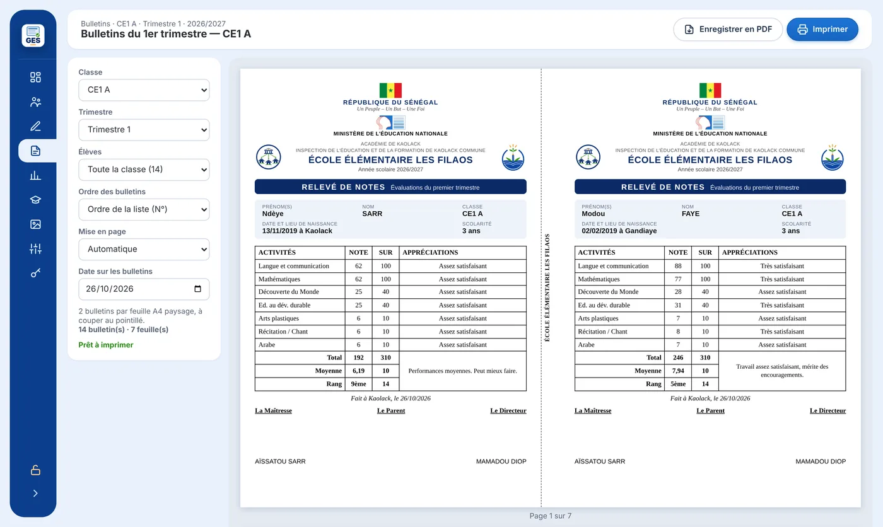Screen dimensions: 883x527
Task: Click Performances moyennes comment in left bulletin
Action: coord(462,371)
